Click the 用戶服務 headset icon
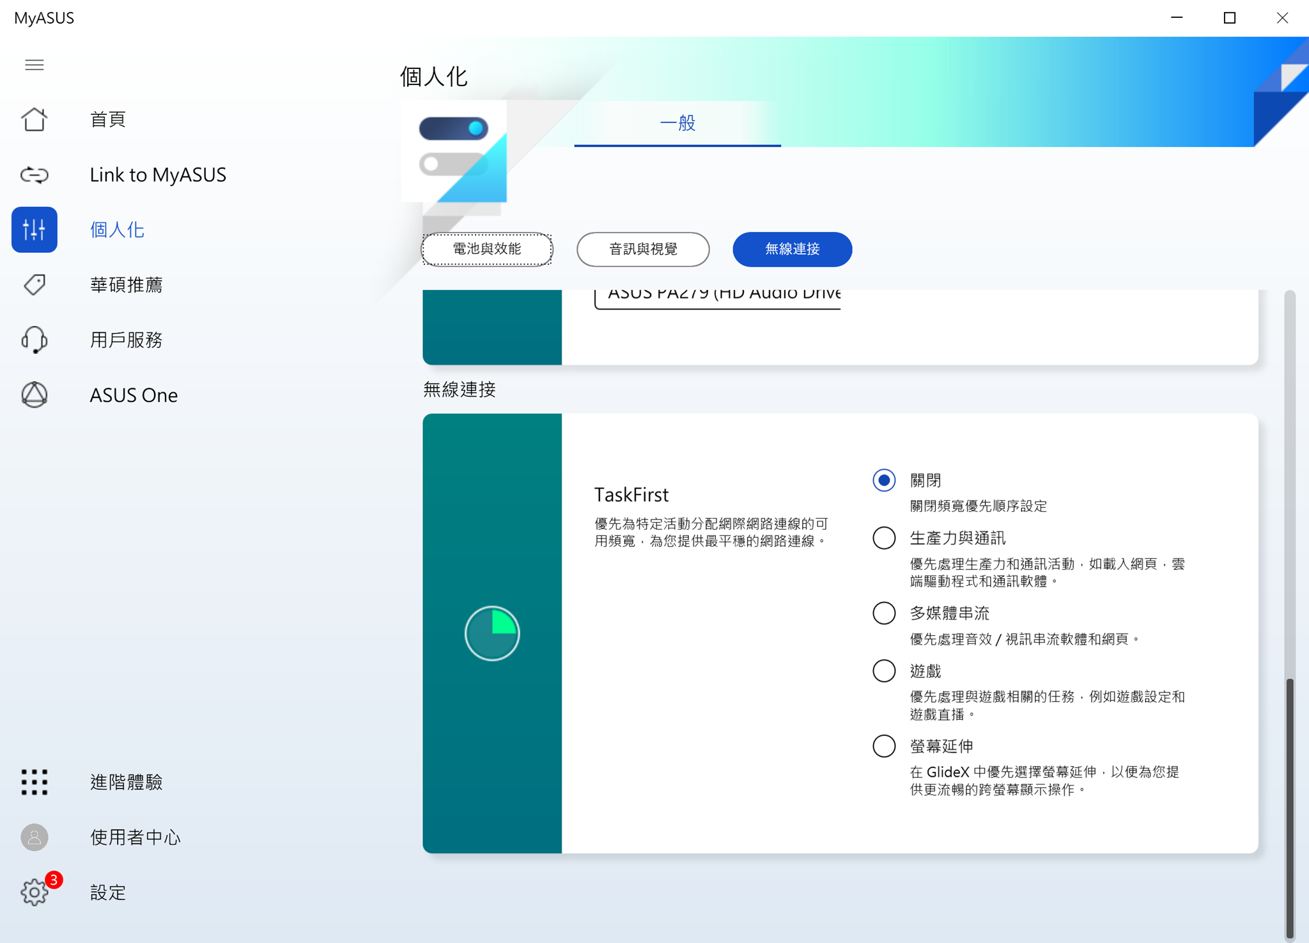Screen dimensions: 1309x943 35,339
